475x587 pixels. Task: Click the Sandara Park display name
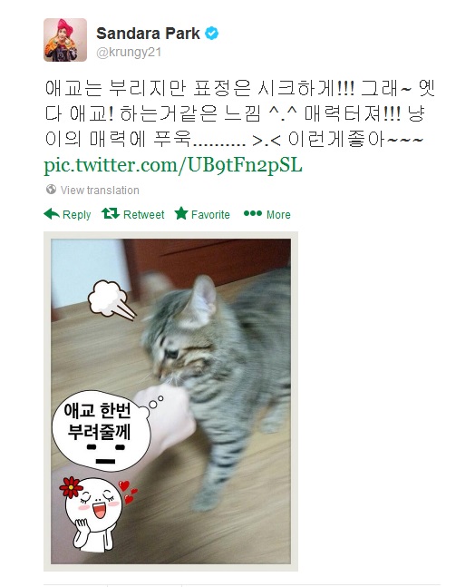coord(148,34)
